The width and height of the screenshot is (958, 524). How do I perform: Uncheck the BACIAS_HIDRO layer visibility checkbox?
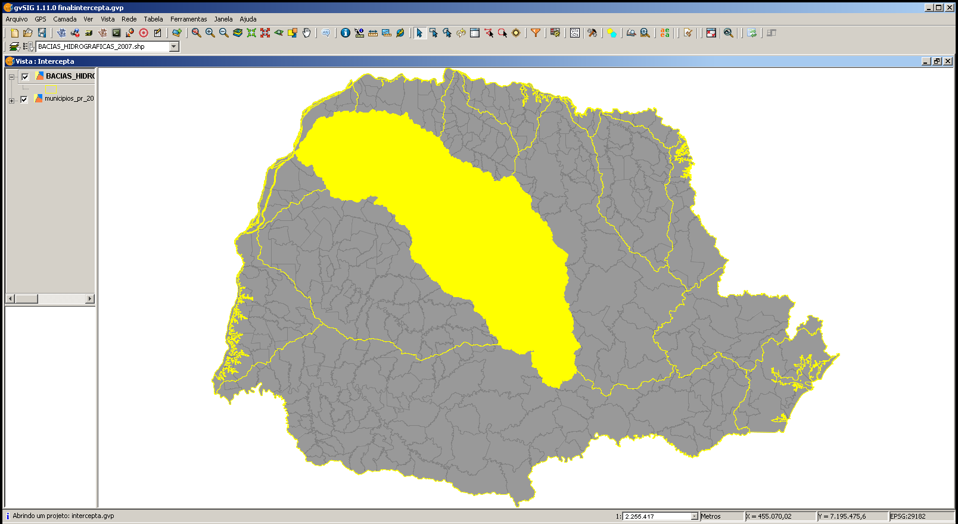click(x=25, y=76)
